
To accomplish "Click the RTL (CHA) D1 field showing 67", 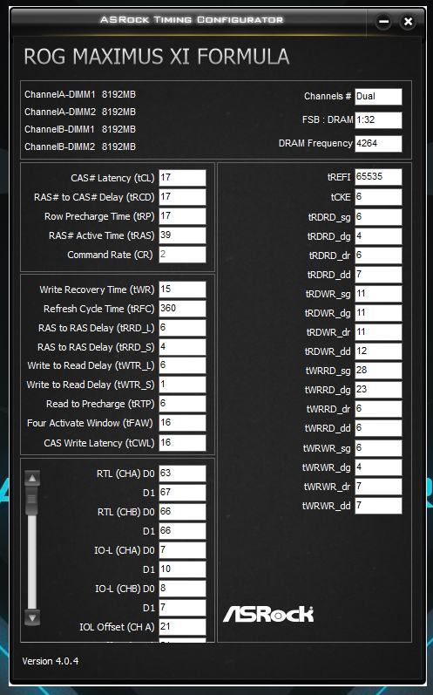I will 182,493.
